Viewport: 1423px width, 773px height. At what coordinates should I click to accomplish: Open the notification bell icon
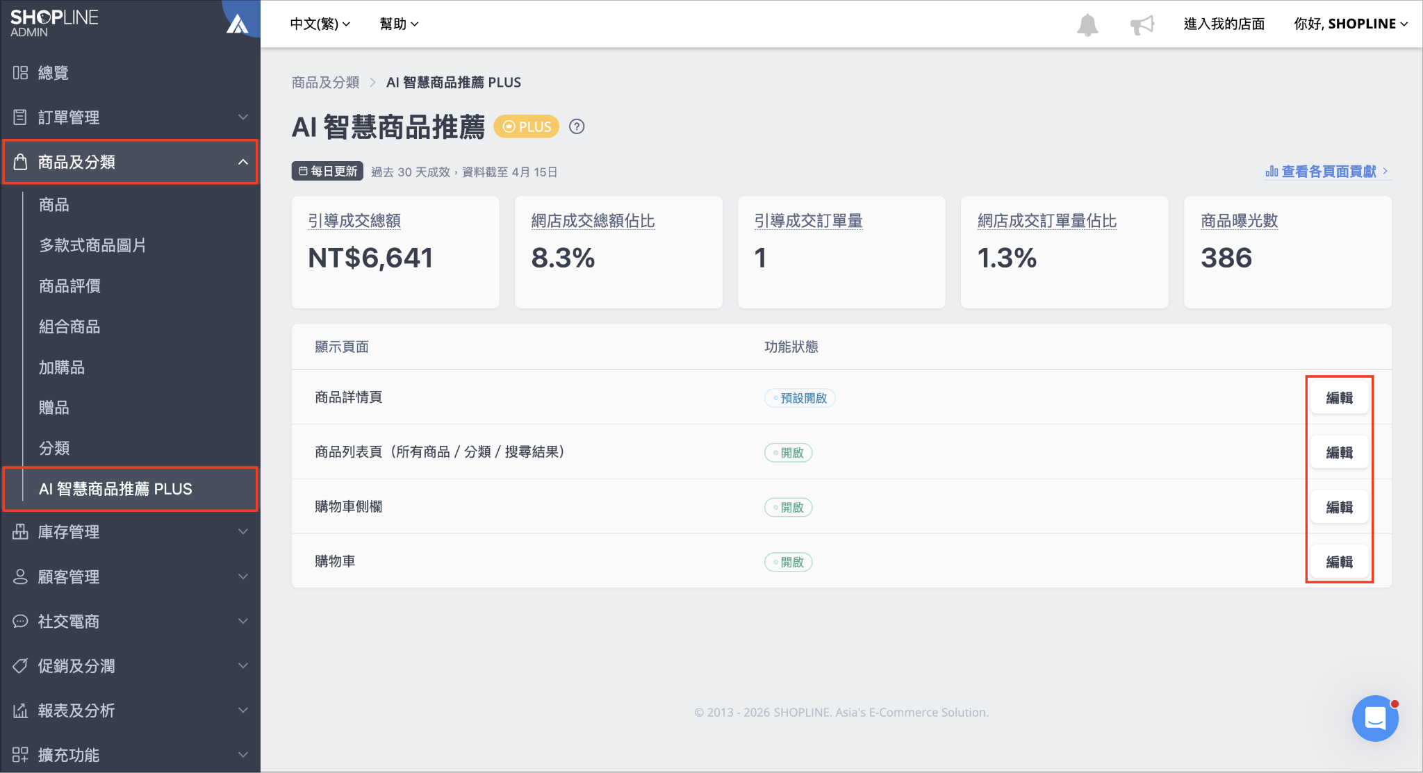(1087, 25)
